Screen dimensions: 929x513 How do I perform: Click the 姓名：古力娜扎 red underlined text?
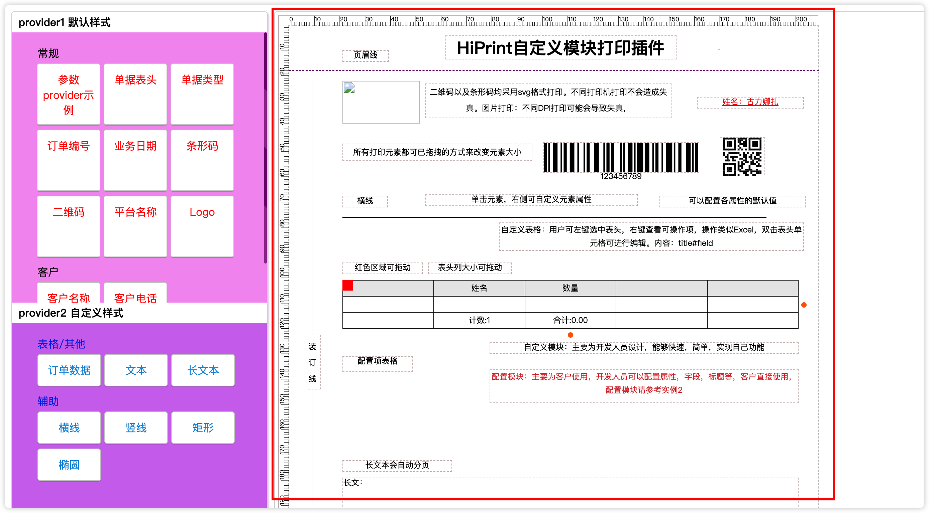pyautogui.click(x=750, y=102)
